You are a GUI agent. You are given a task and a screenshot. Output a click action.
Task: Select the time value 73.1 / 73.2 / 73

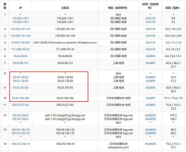pyautogui.click(x=173, y=98)
